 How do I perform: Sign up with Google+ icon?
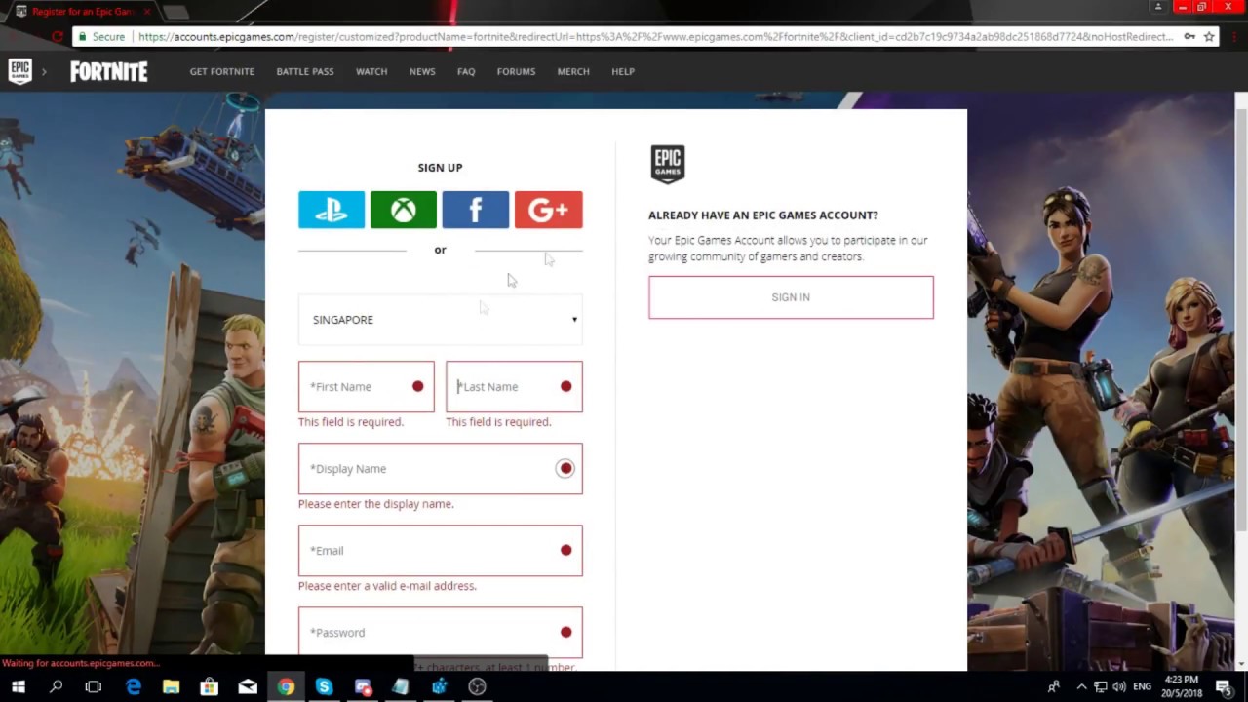click(x=548, y=210)
